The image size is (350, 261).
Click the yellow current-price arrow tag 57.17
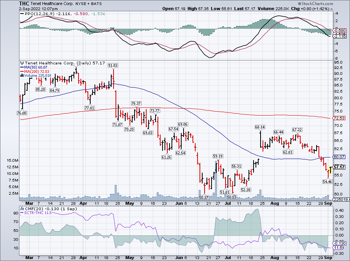click(x=339, y=167)
